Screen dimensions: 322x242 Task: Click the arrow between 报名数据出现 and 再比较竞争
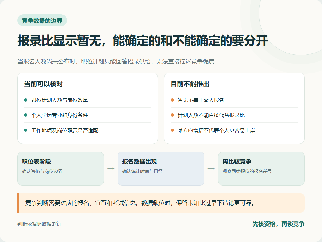pos(211,169)
